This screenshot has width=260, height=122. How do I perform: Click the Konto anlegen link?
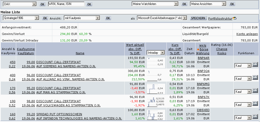point(247,34)
